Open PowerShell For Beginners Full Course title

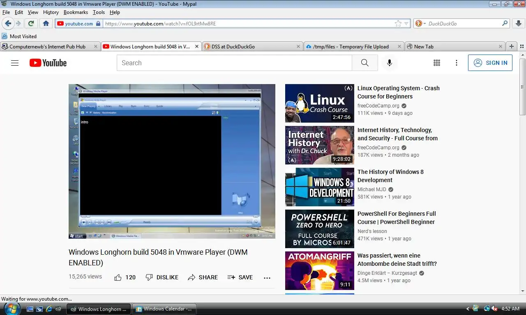click(397, 218)
